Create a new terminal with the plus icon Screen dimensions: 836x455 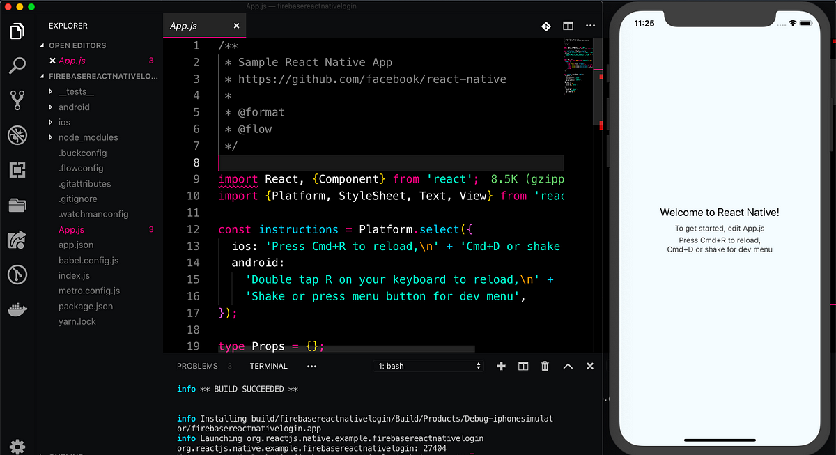tap(501, 365)
